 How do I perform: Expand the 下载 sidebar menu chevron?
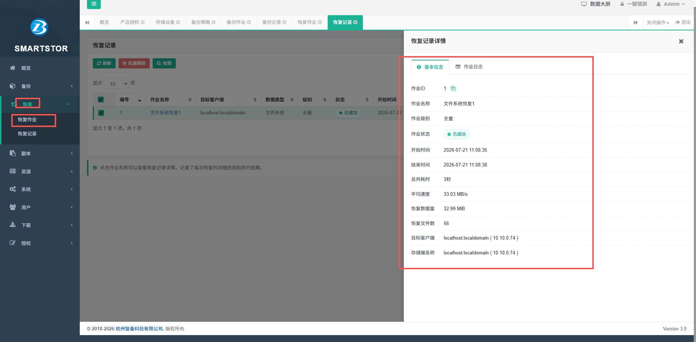(x=72, y=225)
